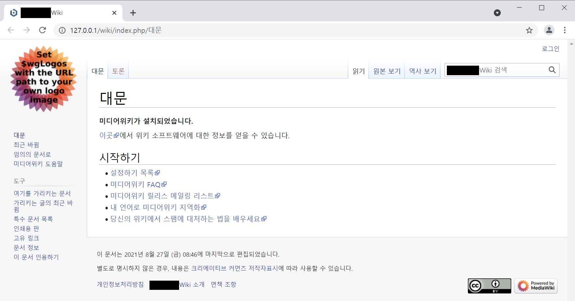
Task: Open the 스팸에 대처하는 법 link
Action: coord(188,219)
